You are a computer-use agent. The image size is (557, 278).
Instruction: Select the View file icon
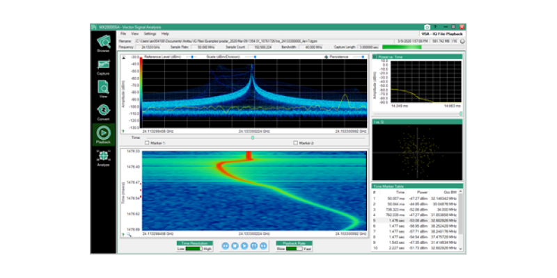(103, 87)
